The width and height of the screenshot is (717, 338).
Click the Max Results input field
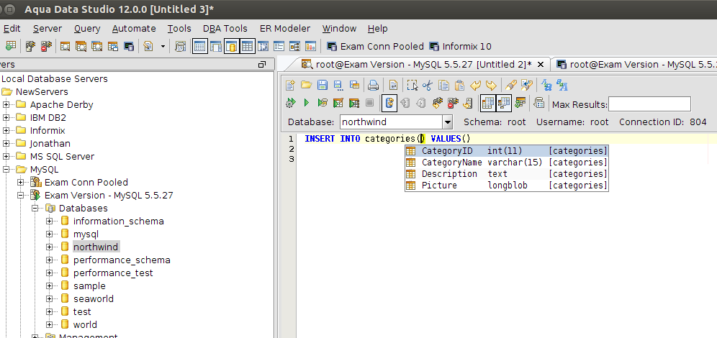649,104
